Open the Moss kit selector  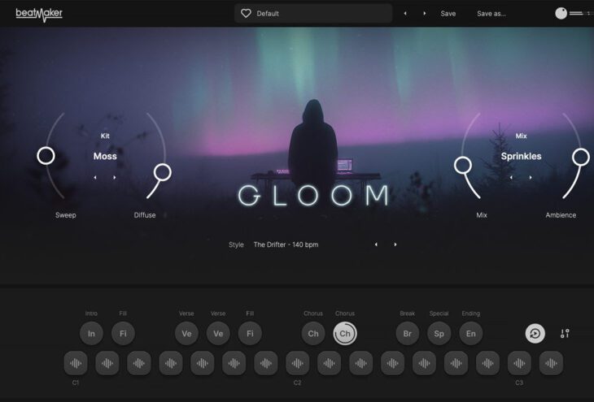(105, 156)
